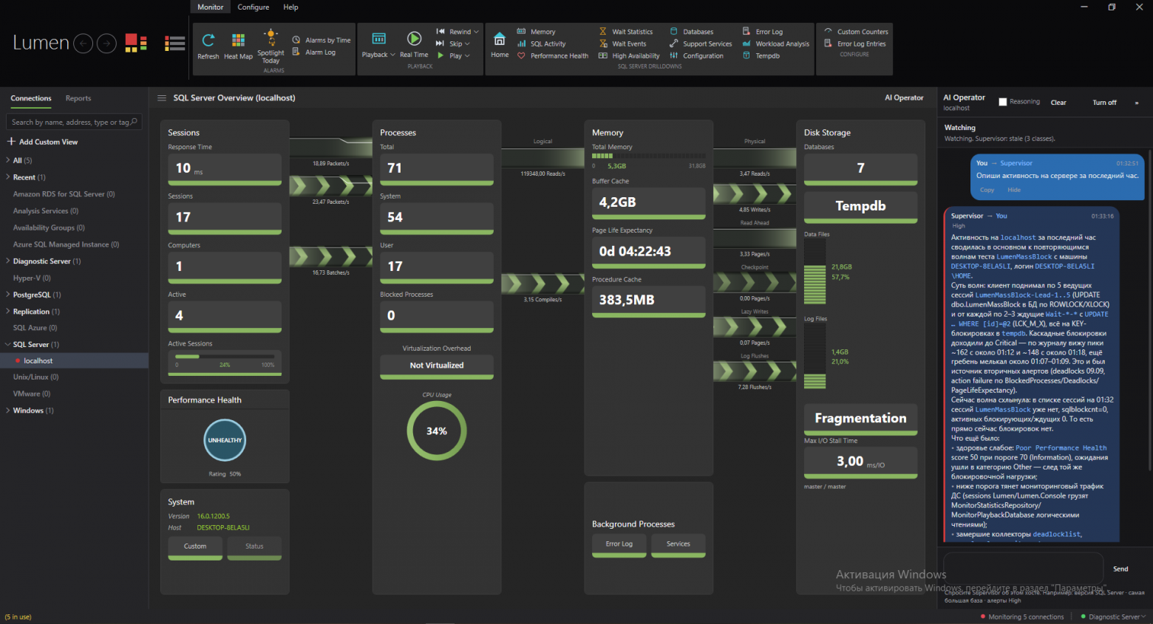
Task: Open the Rewind dropdown
Action: 458,32
